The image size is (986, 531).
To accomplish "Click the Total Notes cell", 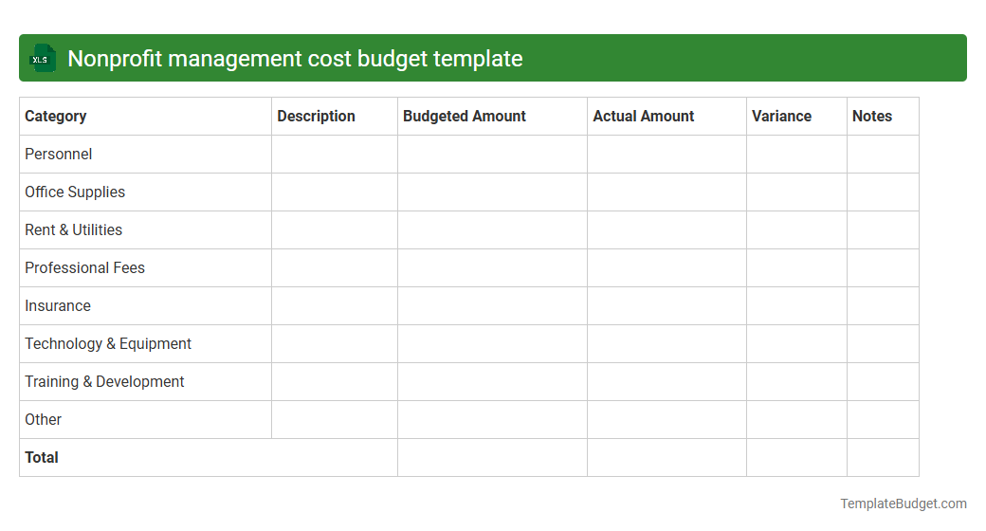I will [883, 457].
